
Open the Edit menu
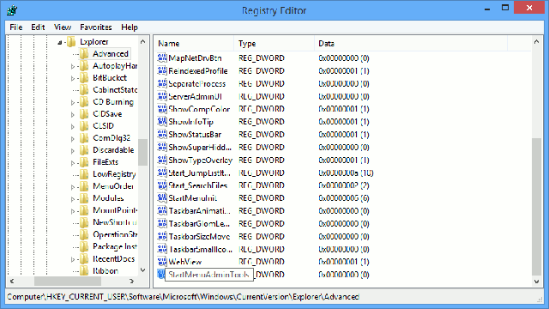point(38,27)
